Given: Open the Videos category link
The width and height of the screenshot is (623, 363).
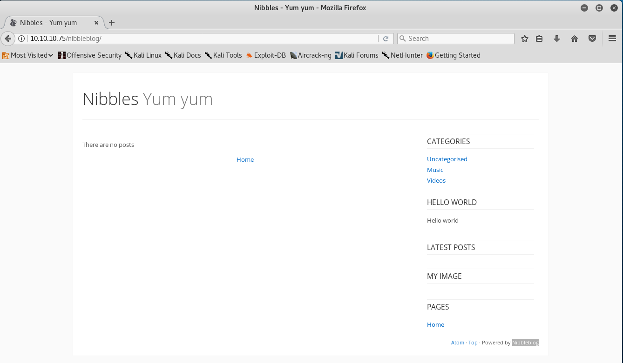Looking at the screenshot, I should point(436,180).
